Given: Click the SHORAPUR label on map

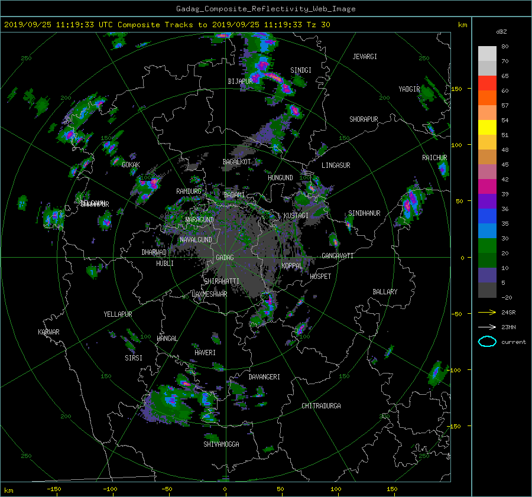Looking at the screenshot, I should point(364,119).
